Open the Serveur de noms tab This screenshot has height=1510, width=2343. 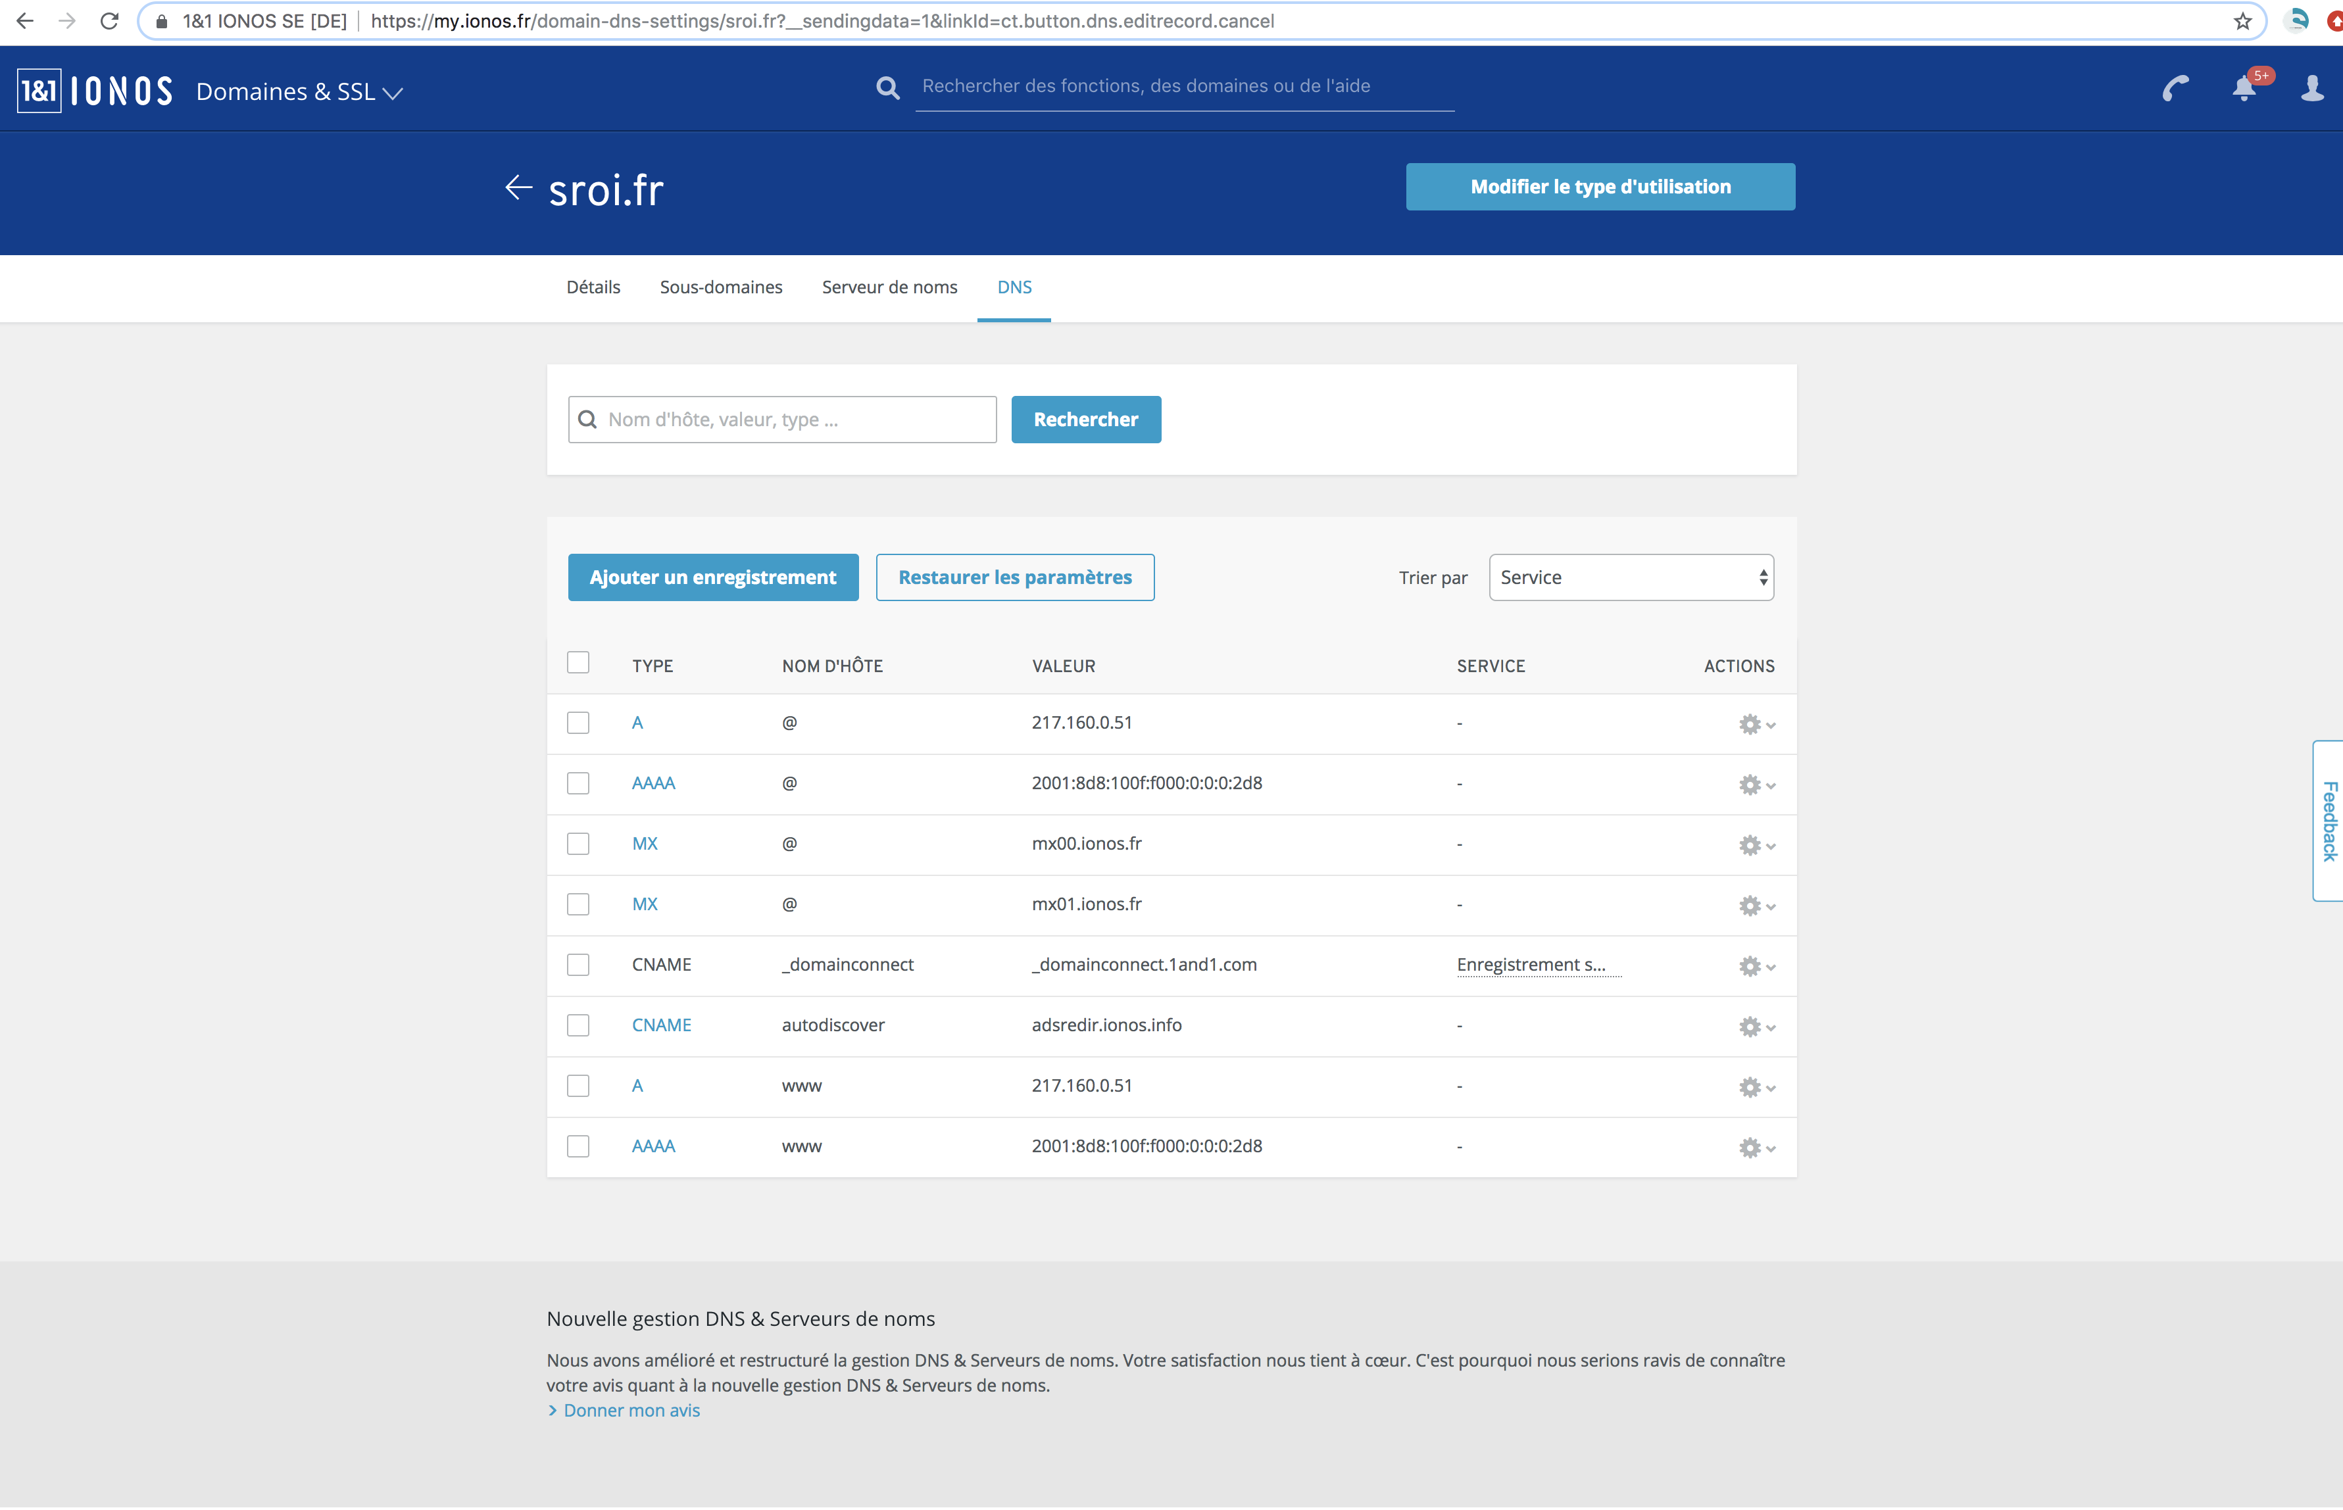coord(889,287)
